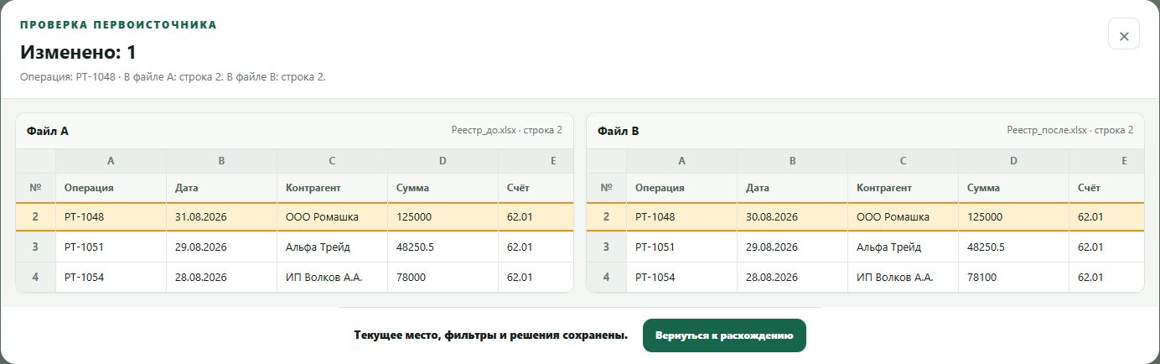Select row number 4 in Файл B

pos(607,277)
